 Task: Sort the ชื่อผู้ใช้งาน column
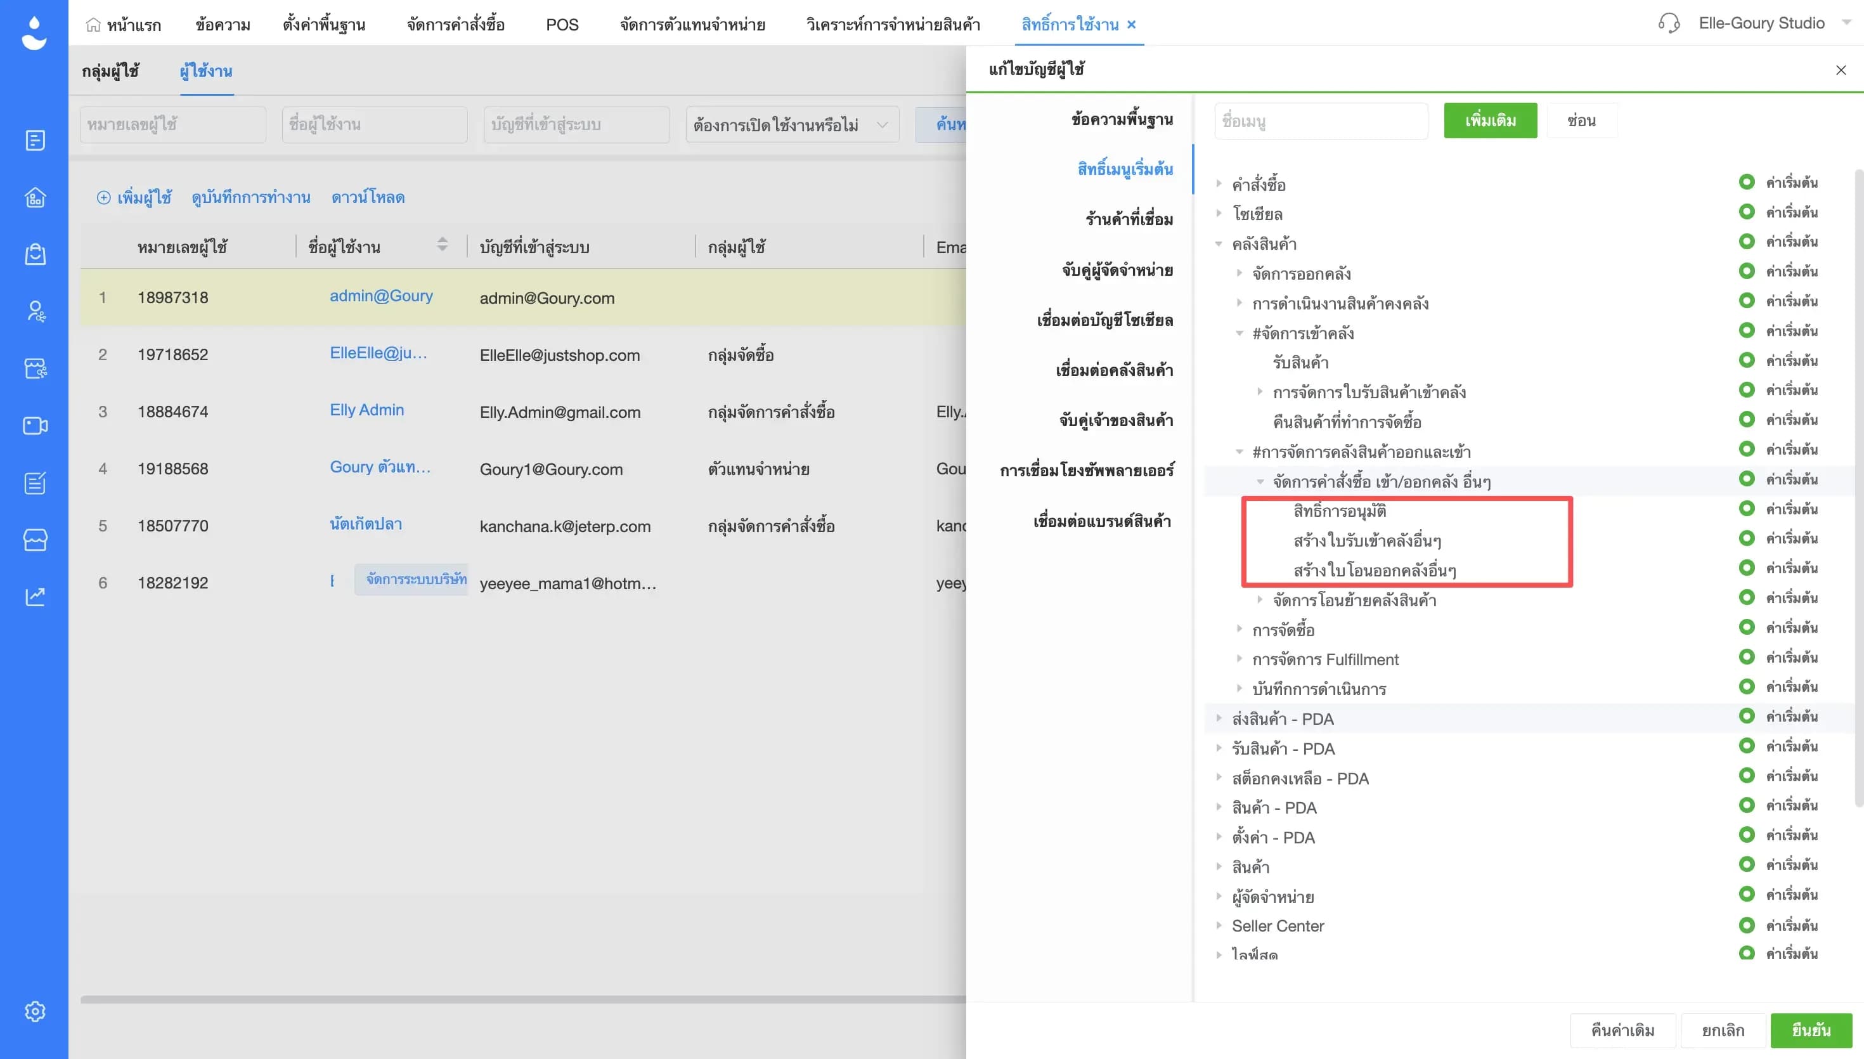pyautogui.click(x=442, y=244)
